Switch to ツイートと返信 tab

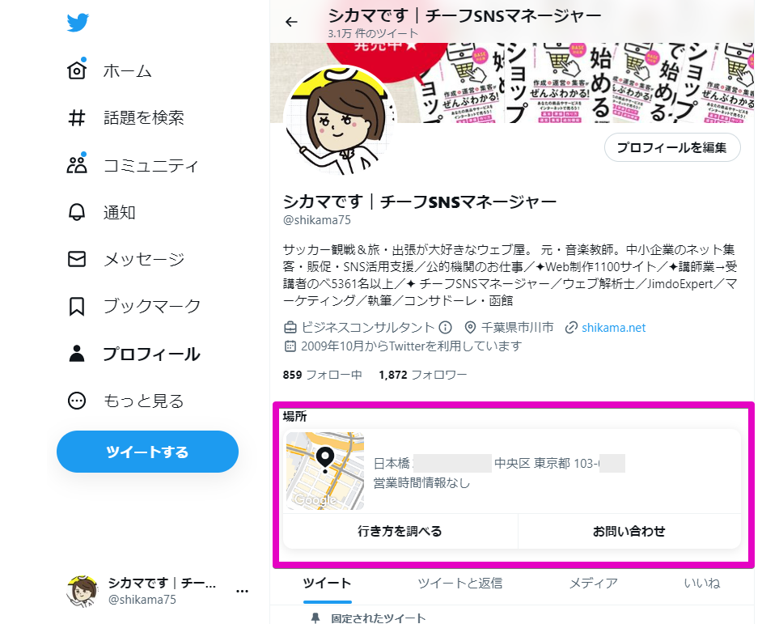click(459, 583)
